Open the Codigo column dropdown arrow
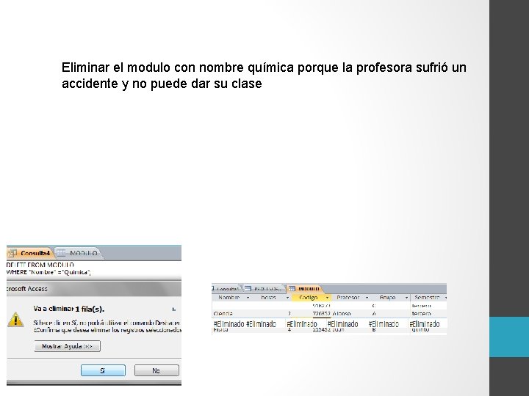The height and width of the screenshot is (396, 529). 327,298
